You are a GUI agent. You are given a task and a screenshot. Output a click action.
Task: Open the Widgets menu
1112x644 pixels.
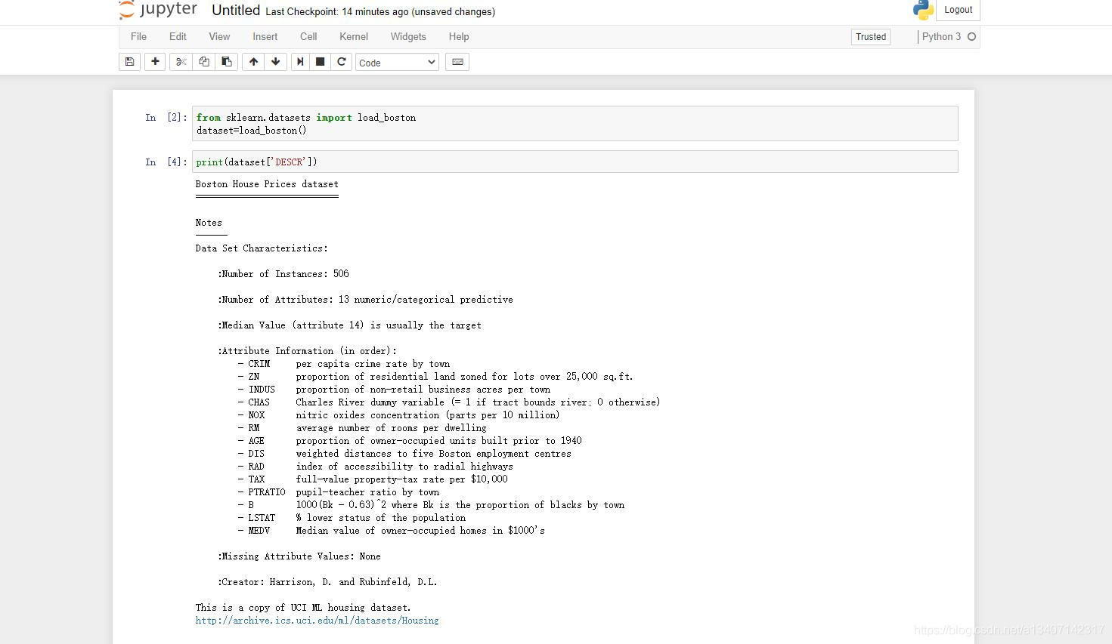coord(408,37)
